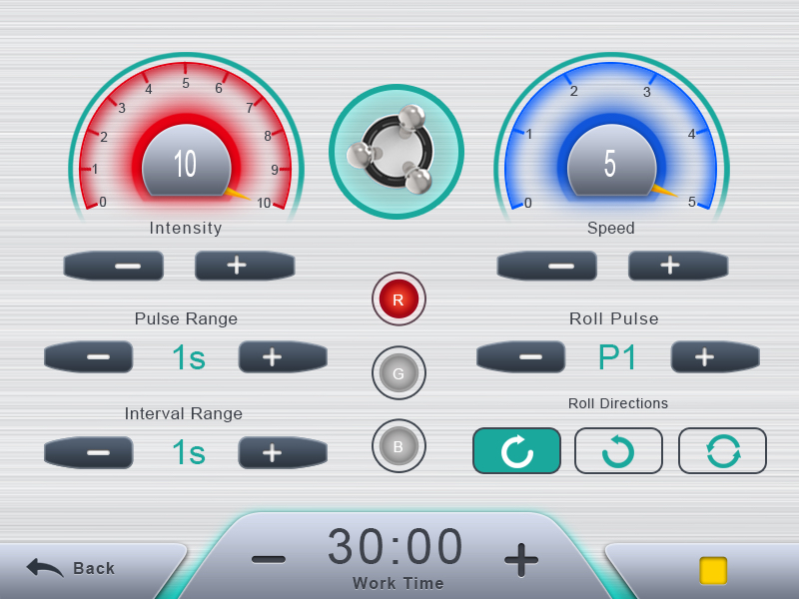Select the red R light option
Screen dimensions: 799x599
(x=399, y=299)
